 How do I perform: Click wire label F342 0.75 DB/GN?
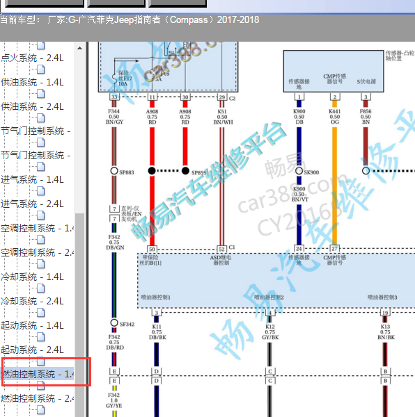click(x=115, y=243)
